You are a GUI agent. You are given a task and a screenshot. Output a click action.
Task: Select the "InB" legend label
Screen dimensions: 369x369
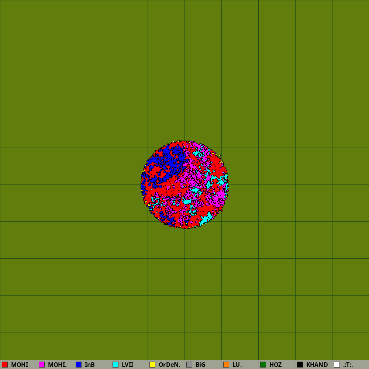coord(90,365)
